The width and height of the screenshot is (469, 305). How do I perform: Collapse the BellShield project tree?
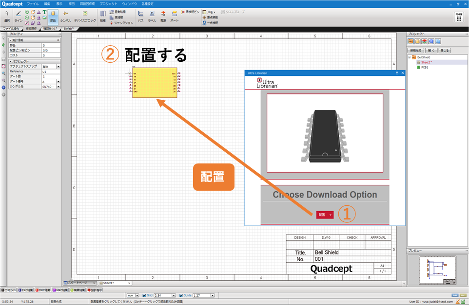(410, 57)
